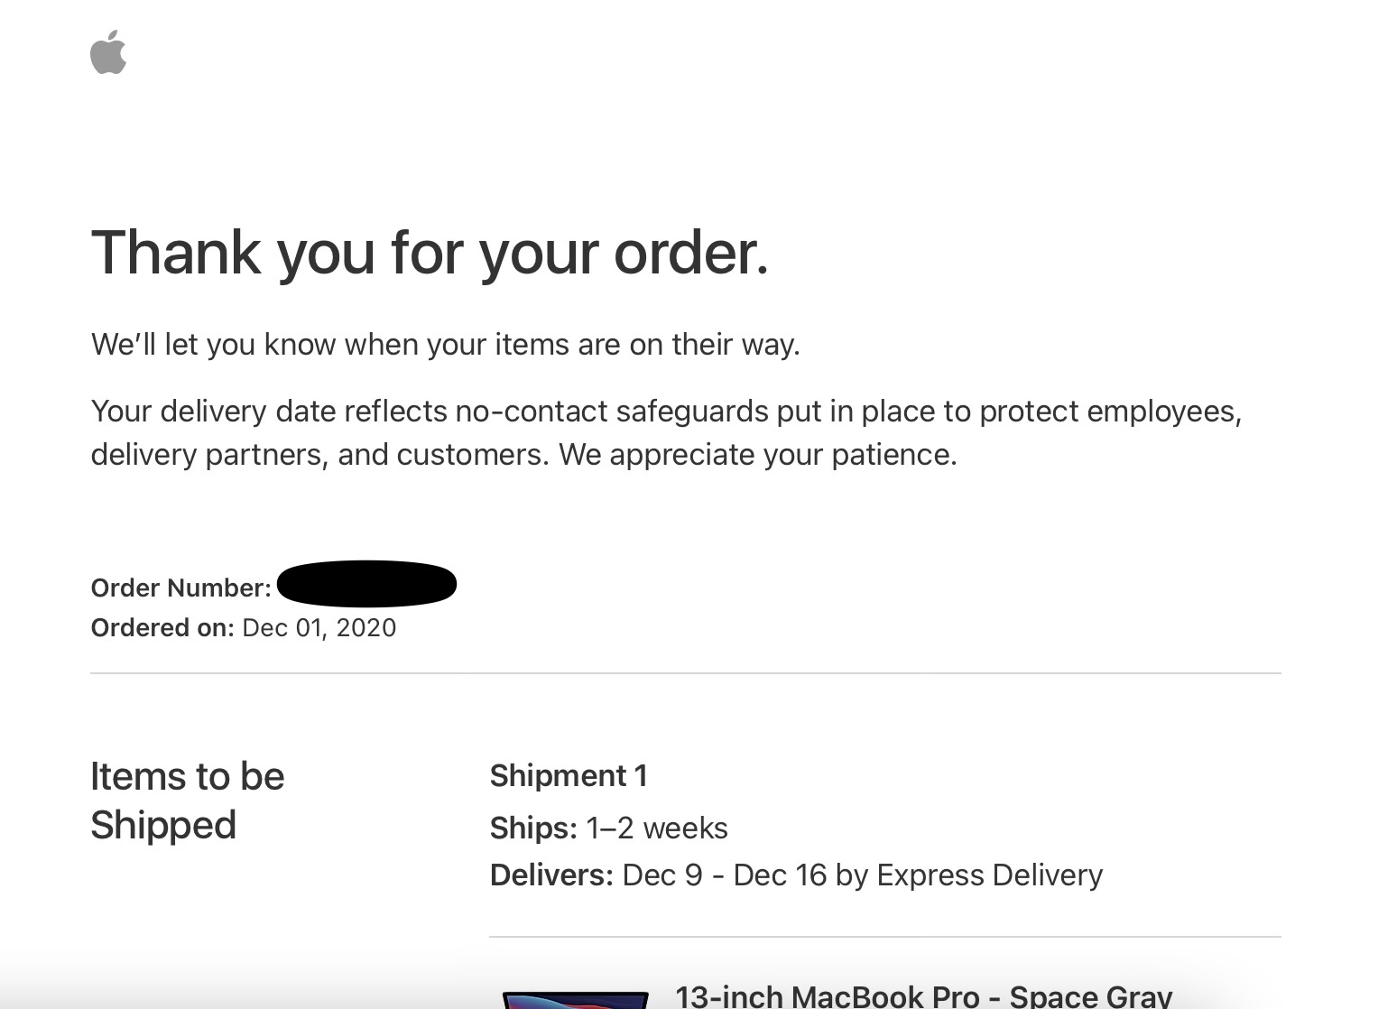The image size is (1397, 1009).
Task: Click the divider line under Shipment 1 details
Action: (x=885, y=937)
